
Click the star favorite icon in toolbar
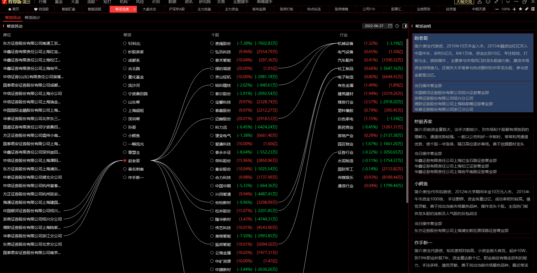click(x=520, y=9)
